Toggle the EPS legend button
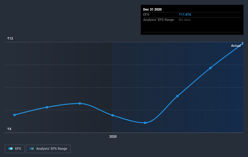The height and width of the screenshot is (157, 248). pyautogui.click(x=15, y=149)
